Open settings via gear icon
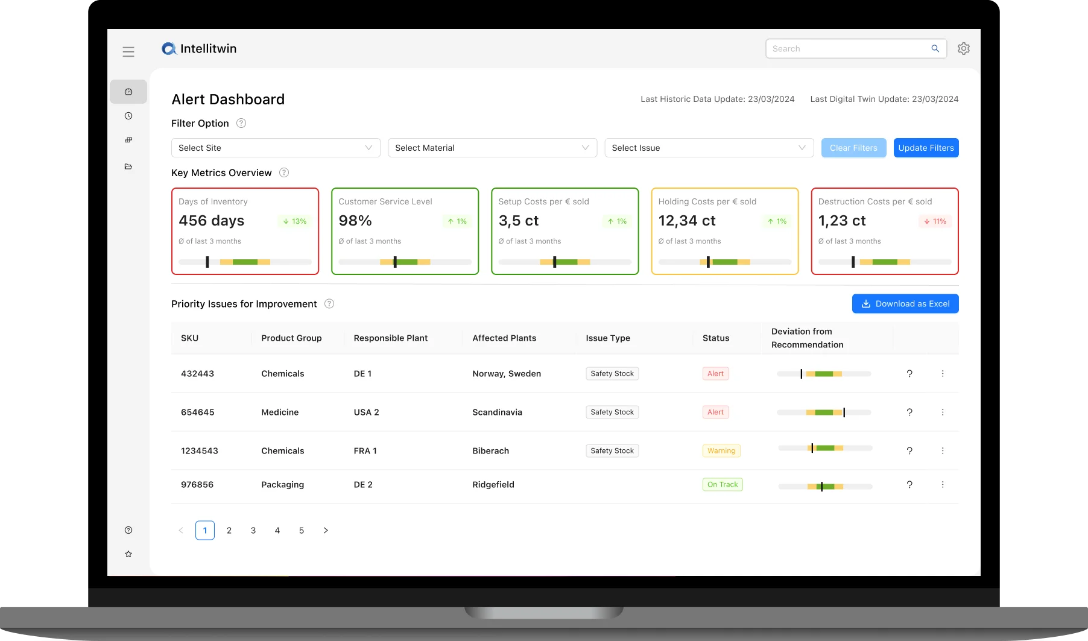The height and width of the screenshot is (641, 1088). point(964,49)
